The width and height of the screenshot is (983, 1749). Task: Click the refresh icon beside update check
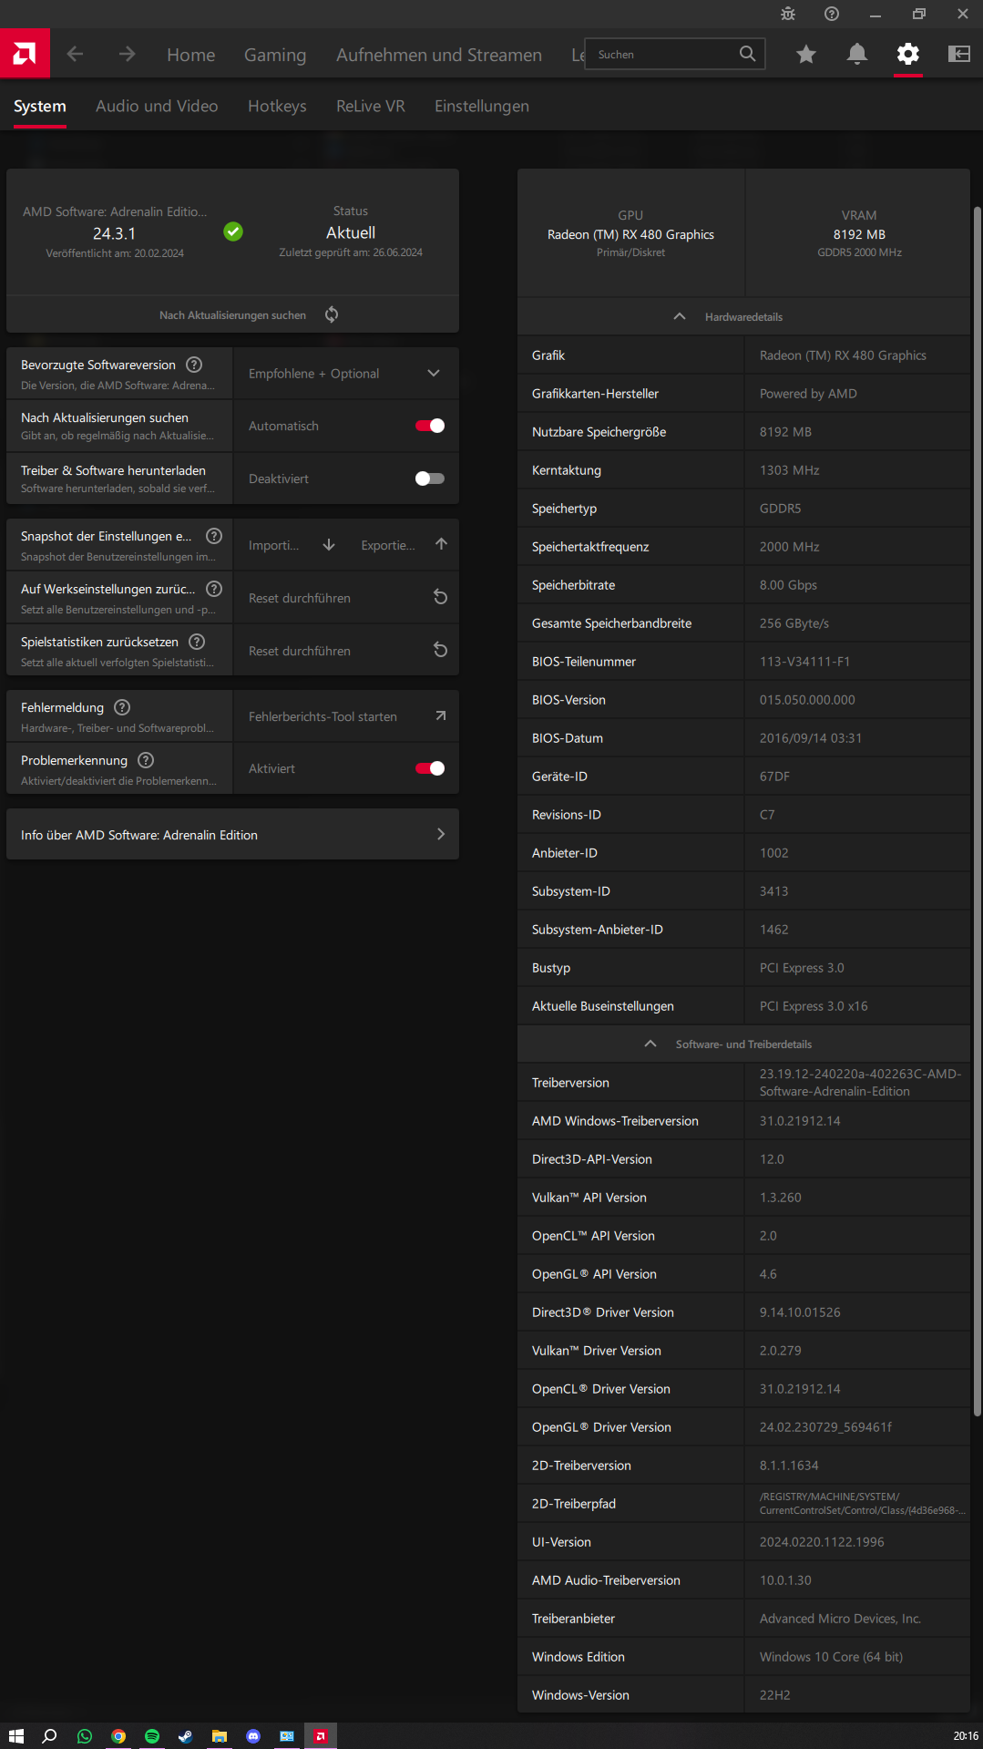point(332,314)
